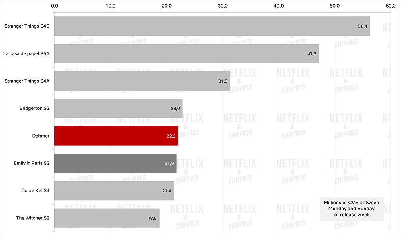Select the Cobra Kai S4 bar
Image resolution: width=401 pixels, height=237 pixels.
(114, 190)
